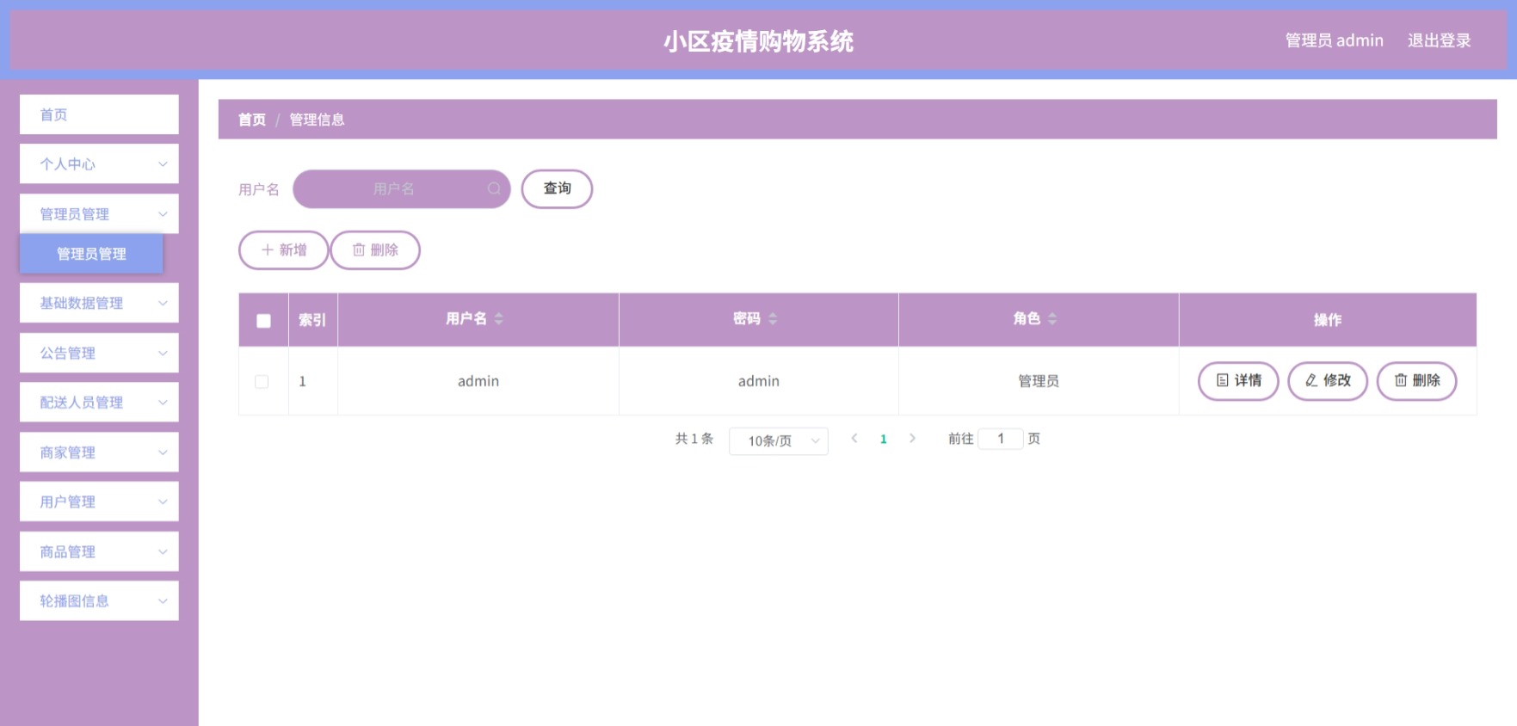1517x726 pixels.
Task: Select 管理员管理 submenu item
Action: [91, 254]
